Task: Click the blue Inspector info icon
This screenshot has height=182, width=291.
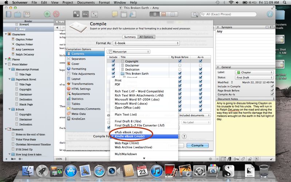Action: tap(270, 14)
